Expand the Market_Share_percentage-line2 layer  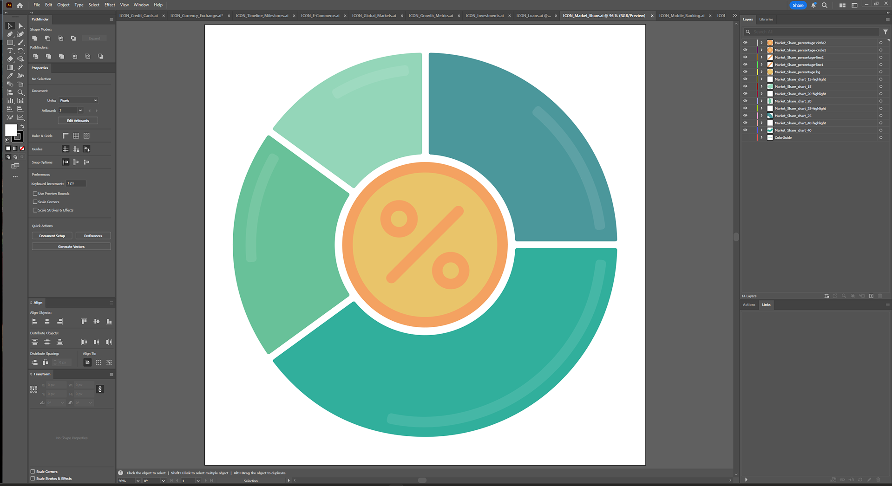point(761,57)
